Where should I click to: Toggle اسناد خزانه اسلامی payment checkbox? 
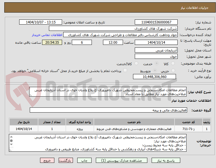125,70
